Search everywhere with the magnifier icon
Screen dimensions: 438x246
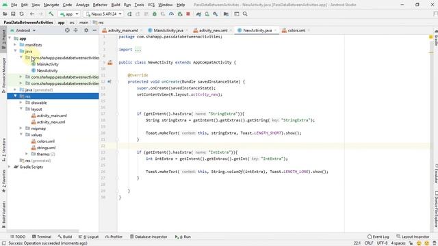pos(245,14)
